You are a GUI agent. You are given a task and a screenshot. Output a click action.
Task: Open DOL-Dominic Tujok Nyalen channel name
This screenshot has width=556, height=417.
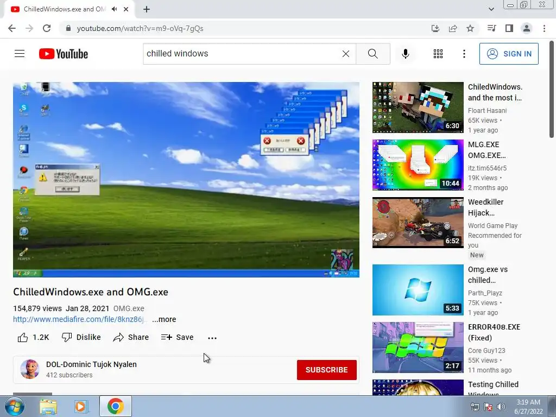91,364
